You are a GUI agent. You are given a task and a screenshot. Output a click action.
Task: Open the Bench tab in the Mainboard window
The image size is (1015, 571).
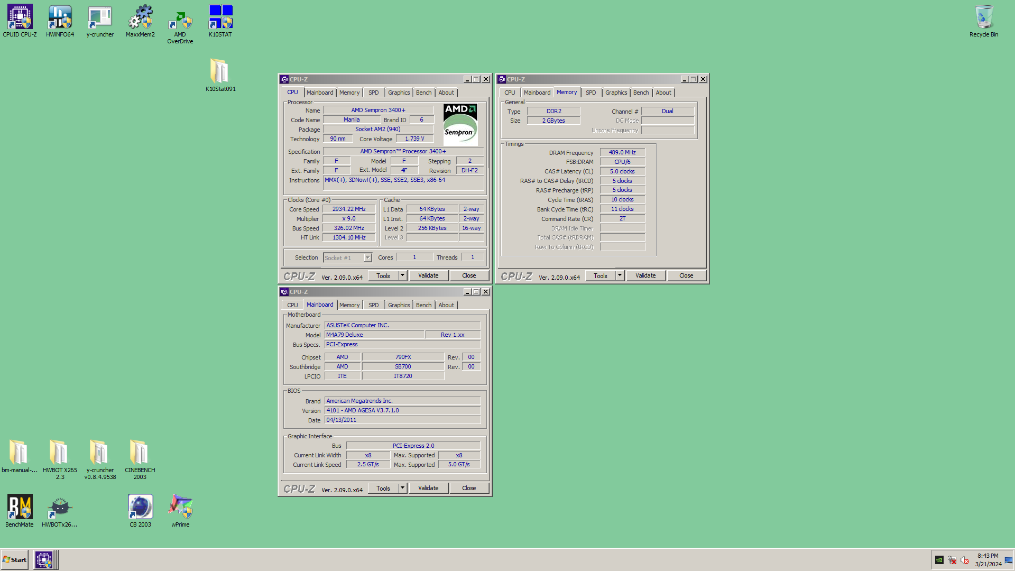coord(424,305)
